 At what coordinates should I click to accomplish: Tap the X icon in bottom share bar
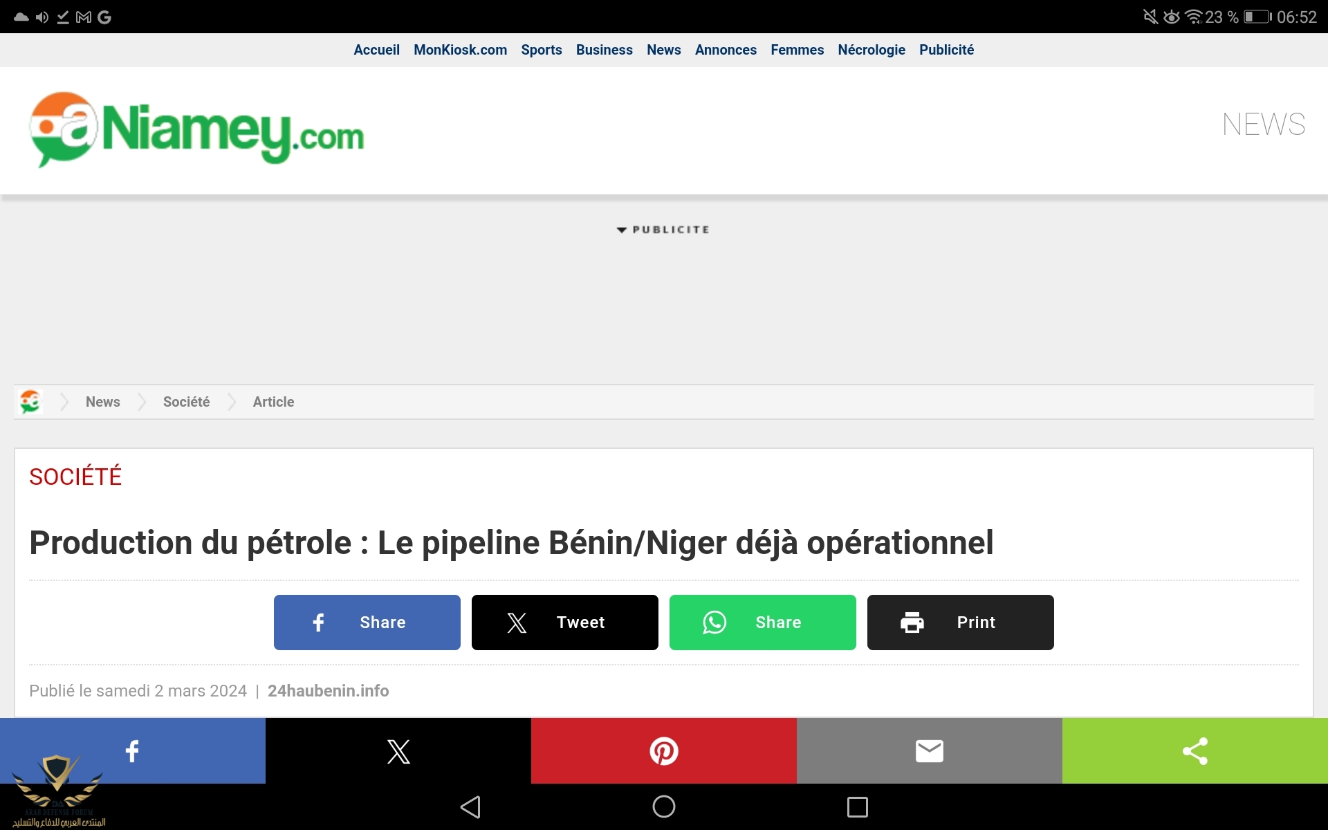pyautogui.click(x=398, y=750)
